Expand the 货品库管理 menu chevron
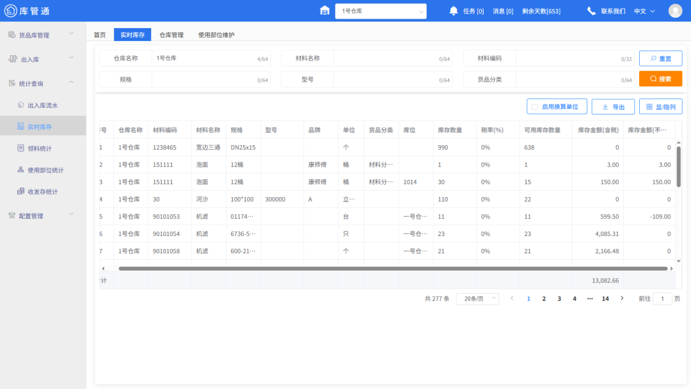The width and height of the screenshot is (691, 389). tap(71, 33)
